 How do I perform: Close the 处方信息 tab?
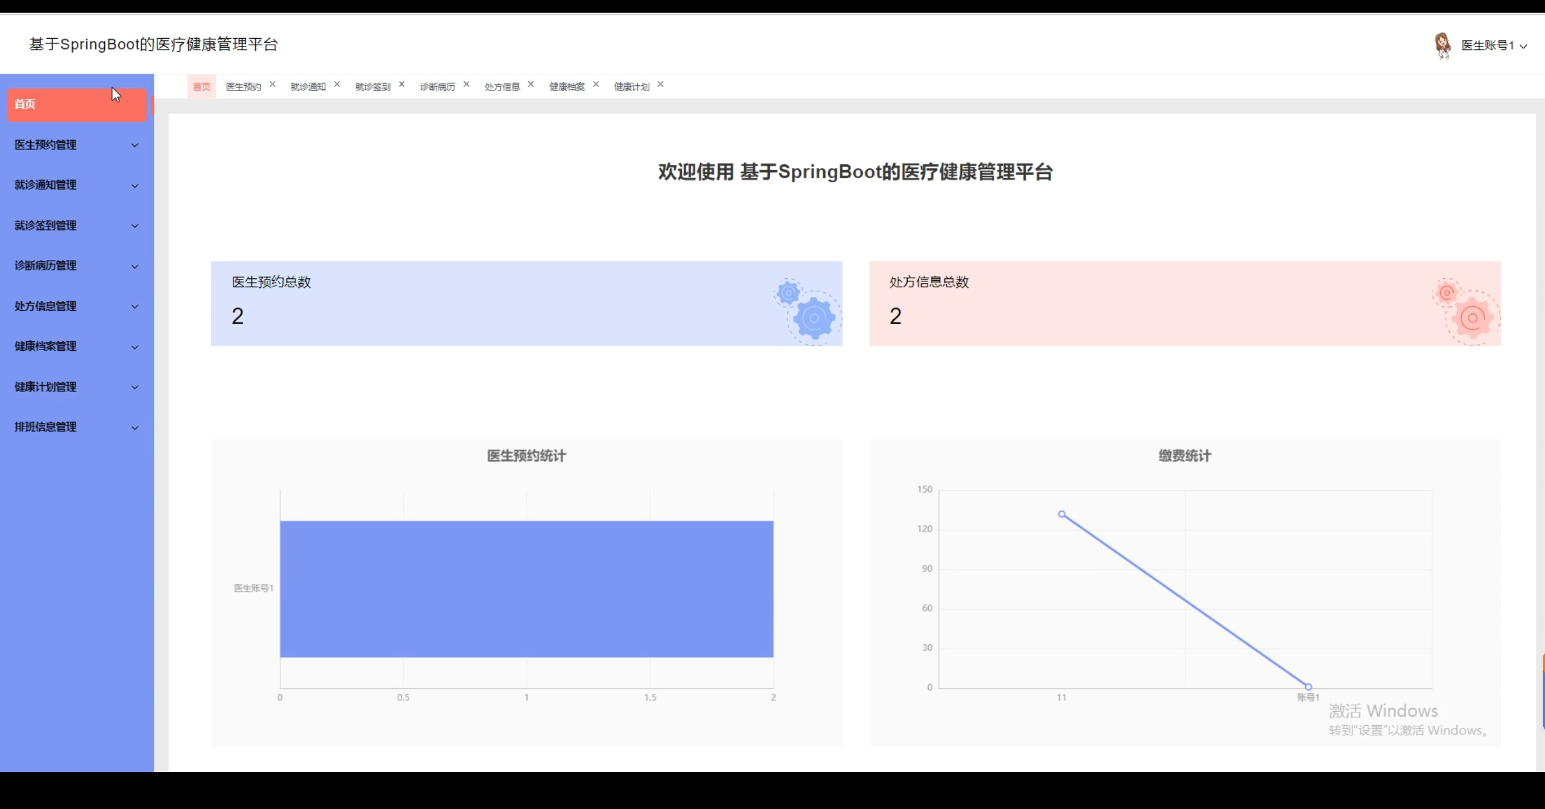pos(530,85)
